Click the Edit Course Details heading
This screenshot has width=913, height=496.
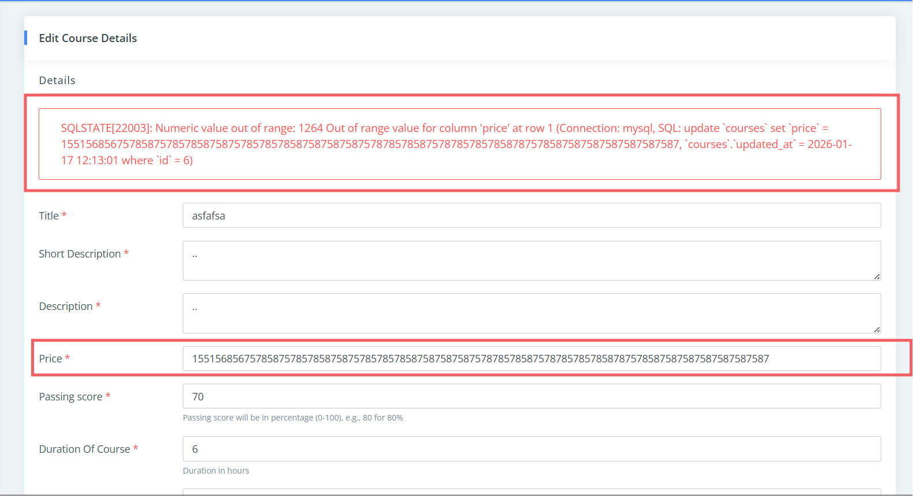88,38
